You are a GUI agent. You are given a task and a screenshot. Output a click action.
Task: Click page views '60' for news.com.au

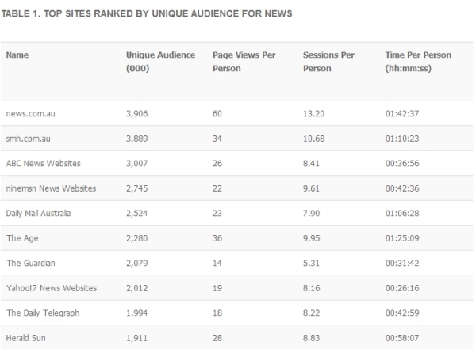[217, 114]
